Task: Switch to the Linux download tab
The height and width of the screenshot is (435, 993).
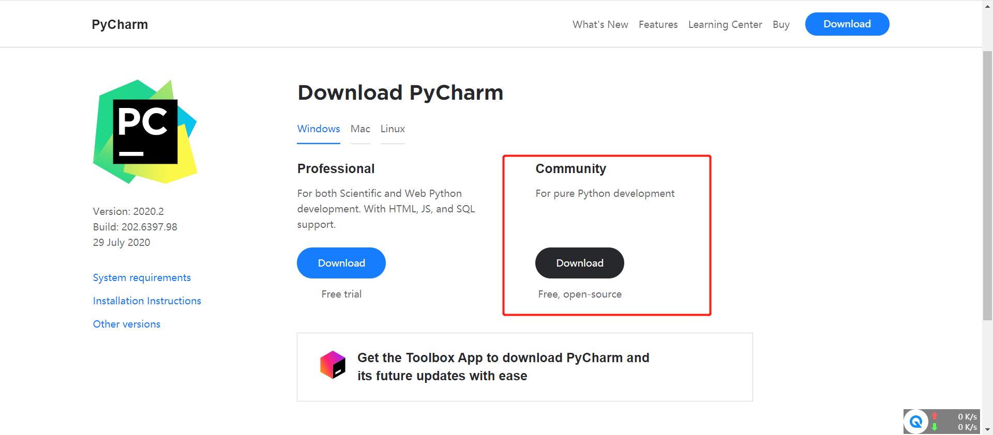Action: [x=392, y=129]
